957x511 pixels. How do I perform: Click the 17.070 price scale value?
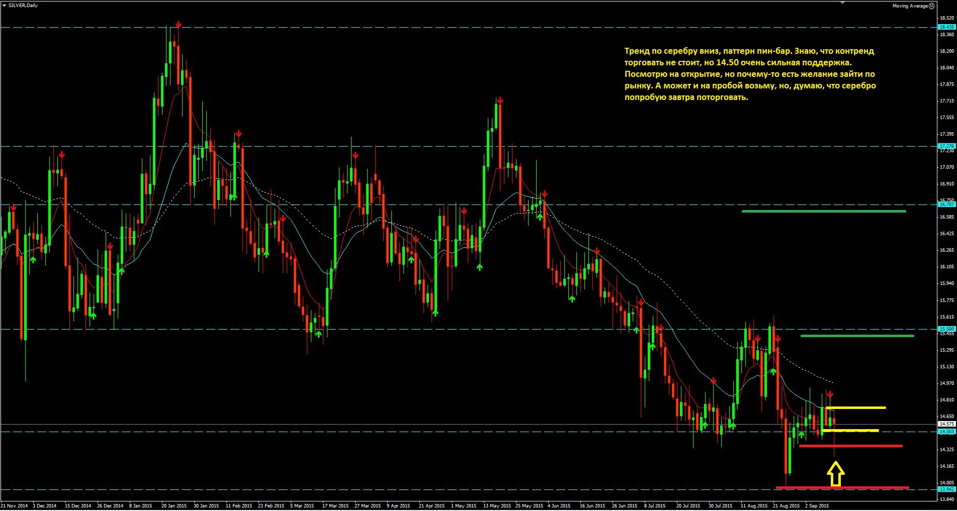click(x=946, y=167)
